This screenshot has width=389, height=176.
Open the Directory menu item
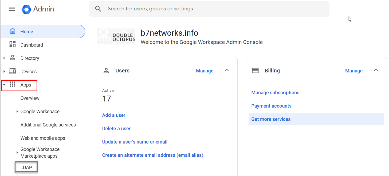[x=30, y=58]
